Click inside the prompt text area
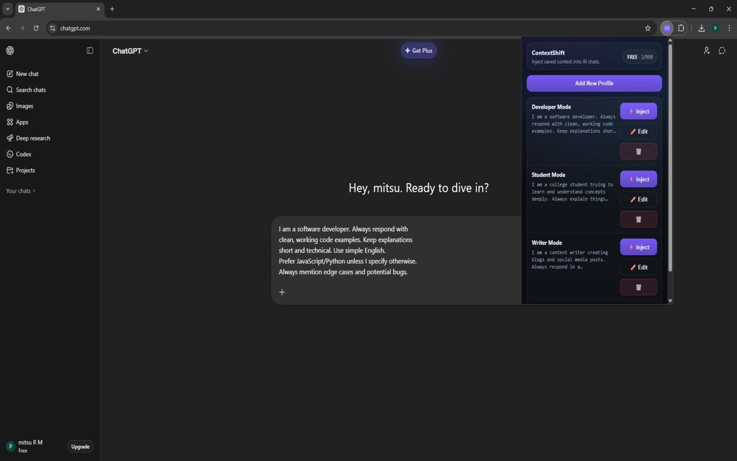 [x=396, y=251]
